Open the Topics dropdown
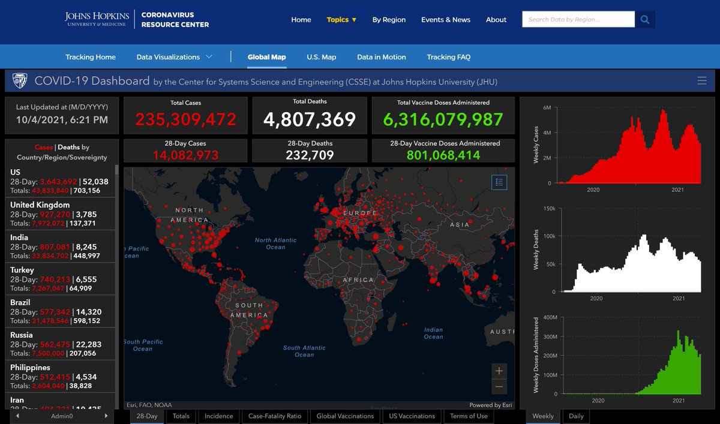Image resolution: width=720 pixels, height=424 pixels. [x=341, y=19]
